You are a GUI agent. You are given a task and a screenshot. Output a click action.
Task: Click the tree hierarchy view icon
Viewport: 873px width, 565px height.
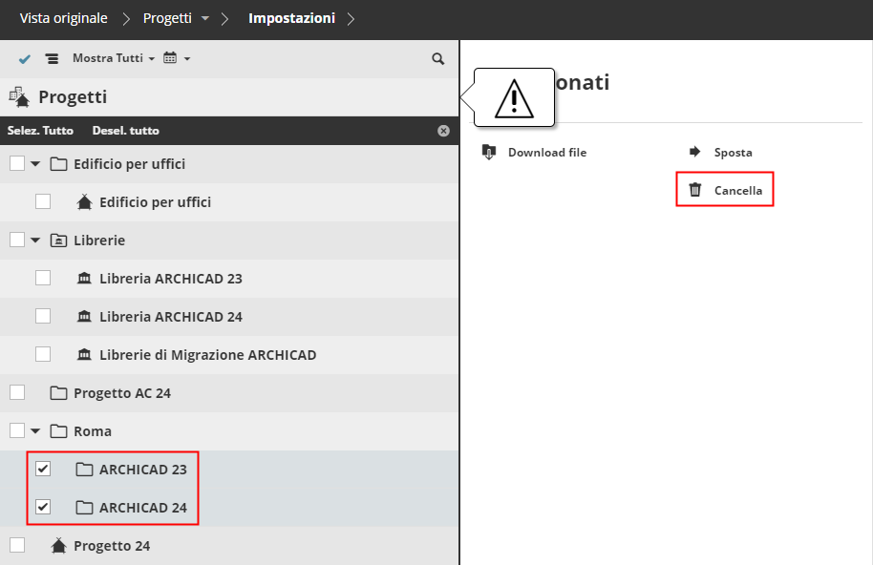click(52, 59)
